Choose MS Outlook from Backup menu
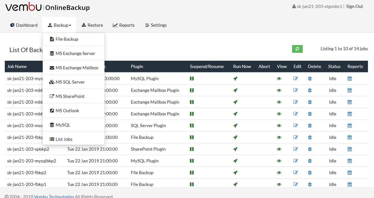 pyautogui.click(x=74, y=111)
